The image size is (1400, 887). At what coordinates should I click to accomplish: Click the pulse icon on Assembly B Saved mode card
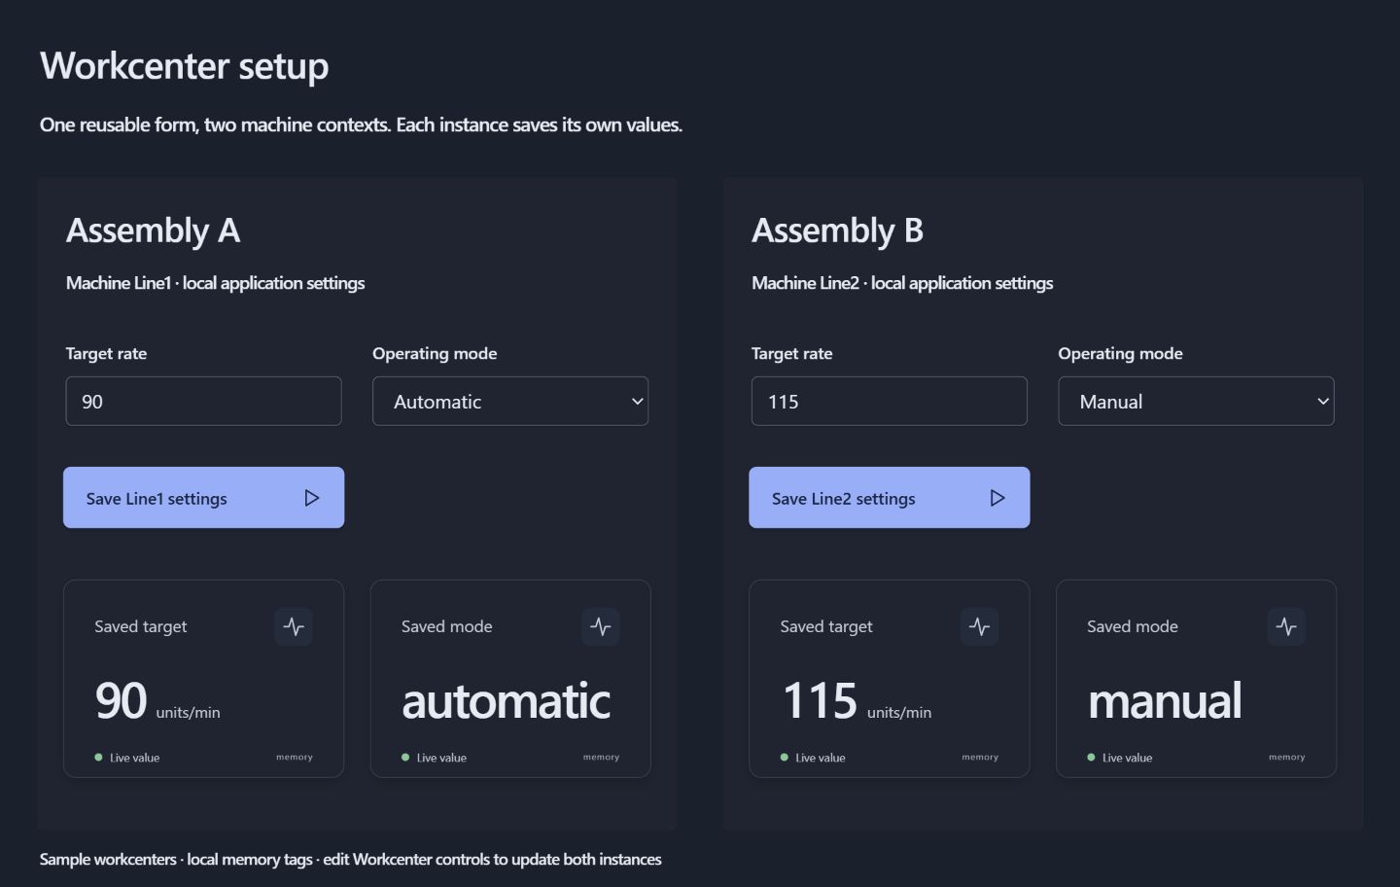point(1286,626)
